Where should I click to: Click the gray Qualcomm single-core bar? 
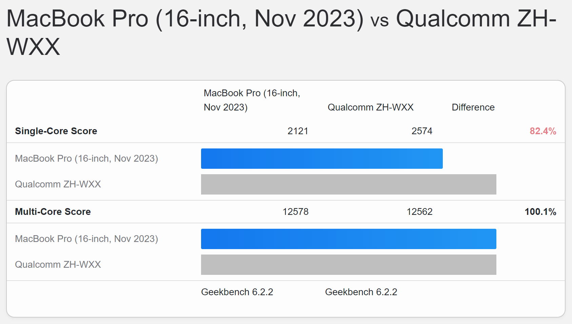coord(349,184)
